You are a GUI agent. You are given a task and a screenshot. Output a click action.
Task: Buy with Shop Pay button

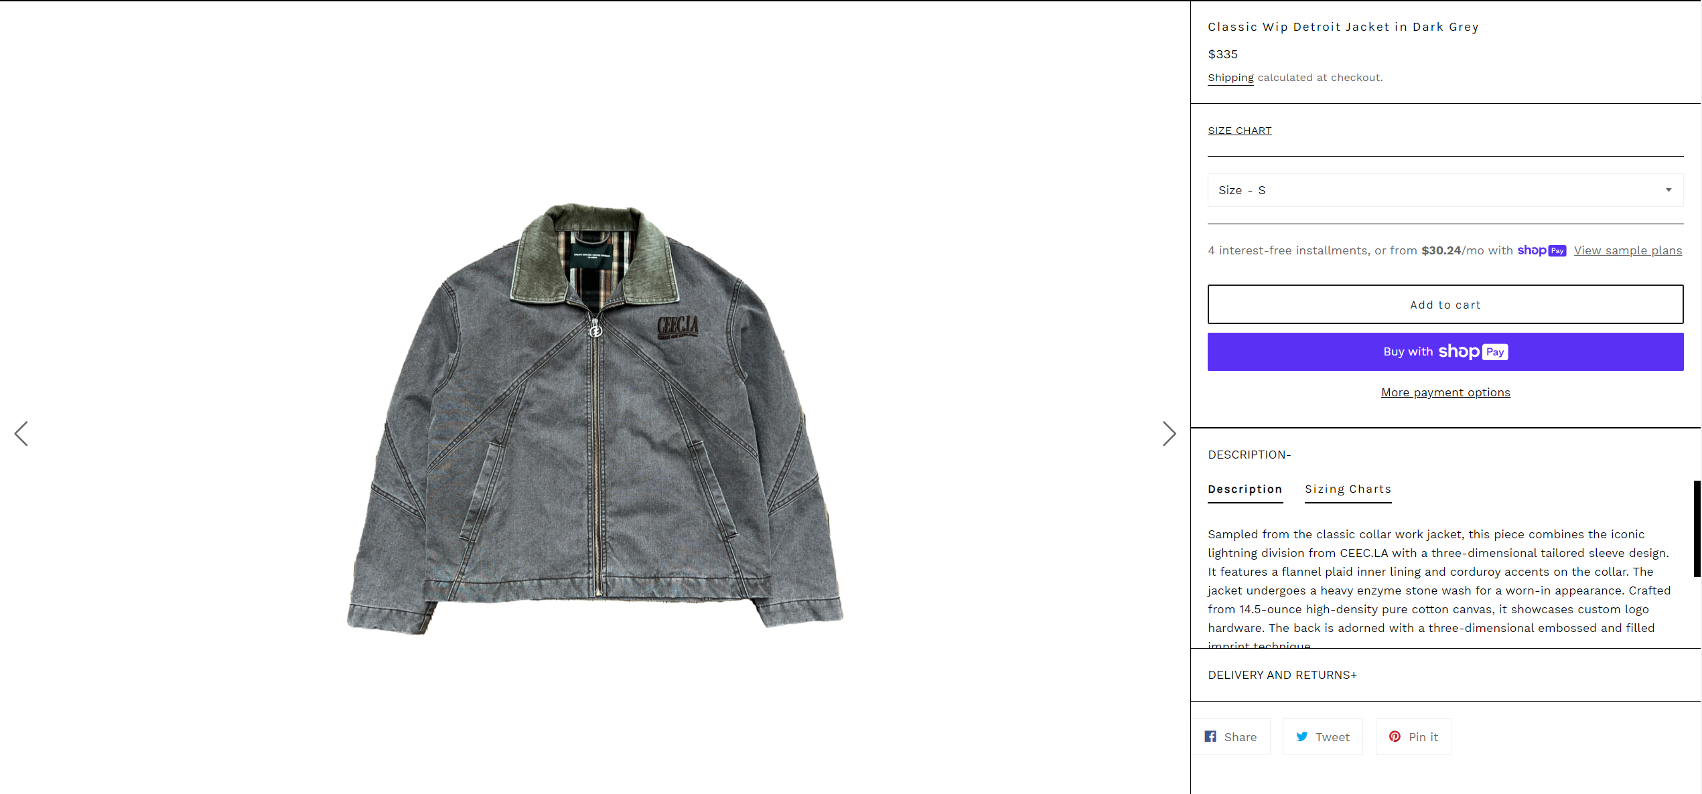pos(1445,352)
